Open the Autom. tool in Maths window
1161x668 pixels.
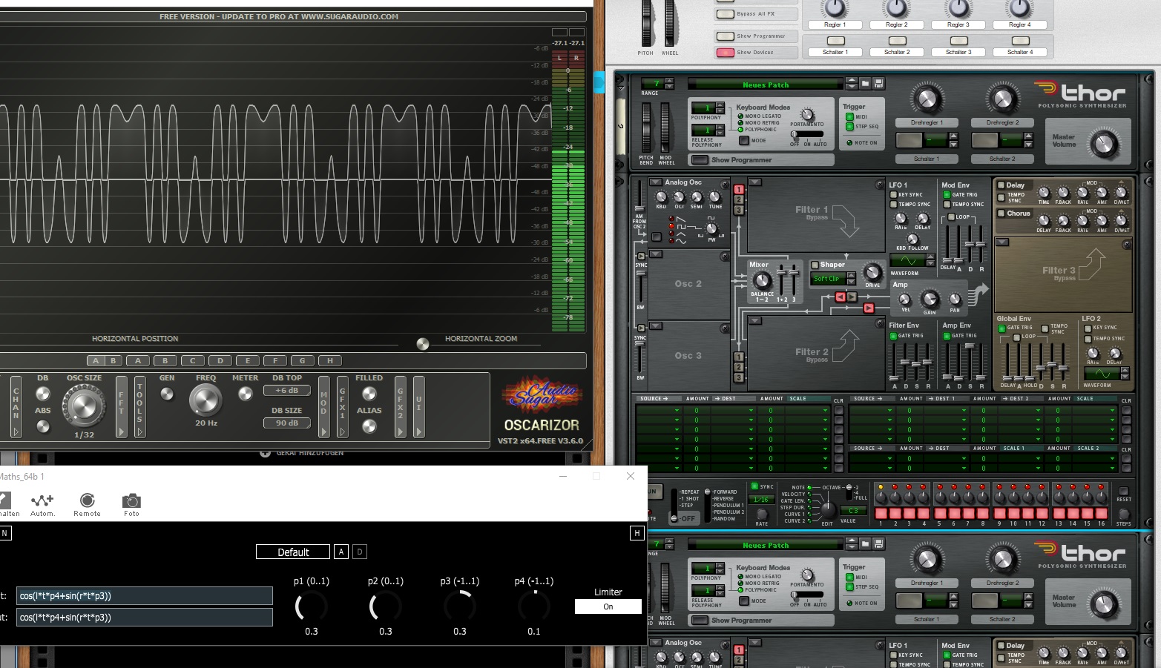pyautogui.click(x=42, y=504)
